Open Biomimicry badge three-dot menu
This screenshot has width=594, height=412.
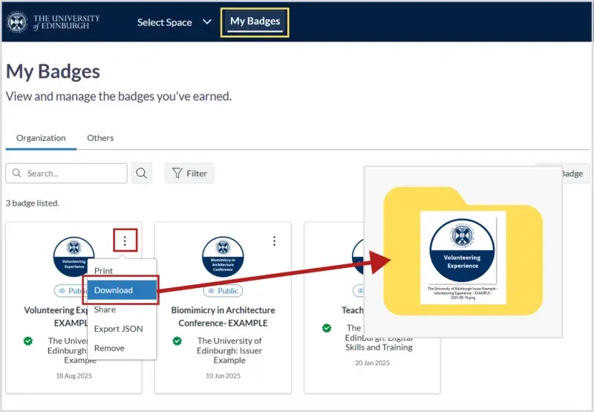(x=274, y=241)
